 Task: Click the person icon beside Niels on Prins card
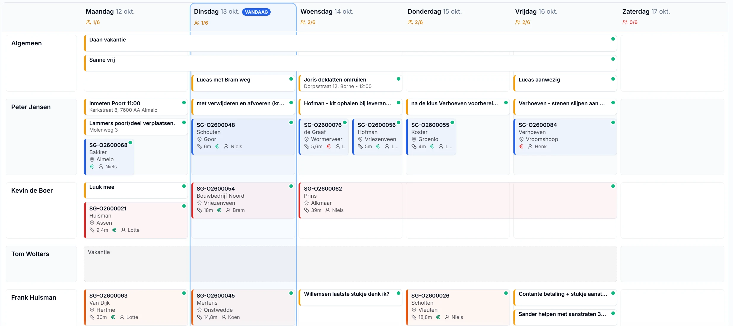click(x=328, y=210)
